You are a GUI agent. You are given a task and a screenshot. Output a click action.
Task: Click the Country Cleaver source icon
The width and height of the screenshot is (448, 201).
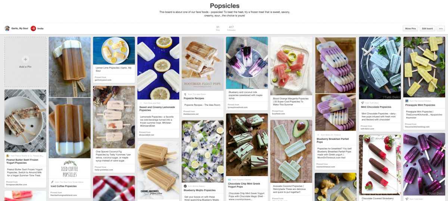point(230,179)
